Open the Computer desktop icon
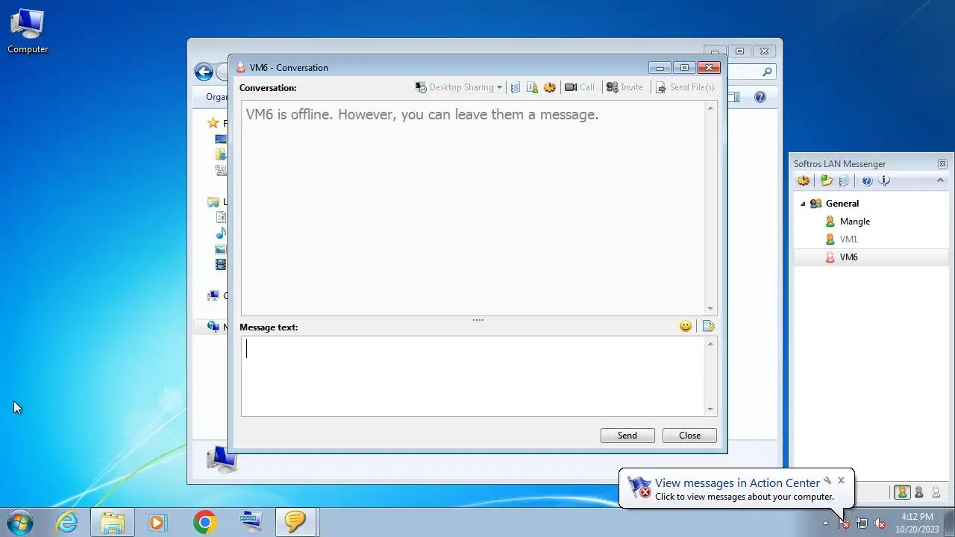Screen dimensions: 955x537 tap(28, 31)
